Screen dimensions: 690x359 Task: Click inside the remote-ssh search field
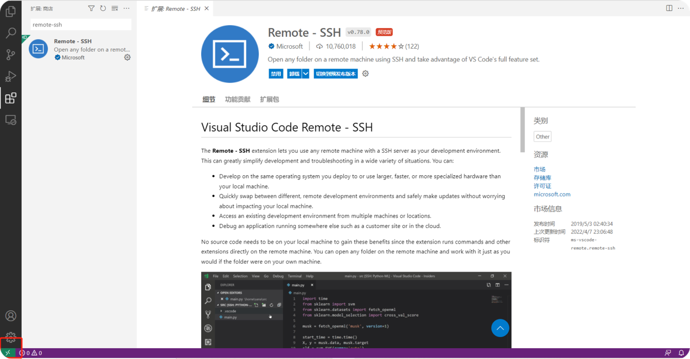click(80, 25)
